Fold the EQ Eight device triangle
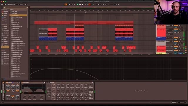The image size is (188, 106). pyautogui.click(x=49, y=83)
